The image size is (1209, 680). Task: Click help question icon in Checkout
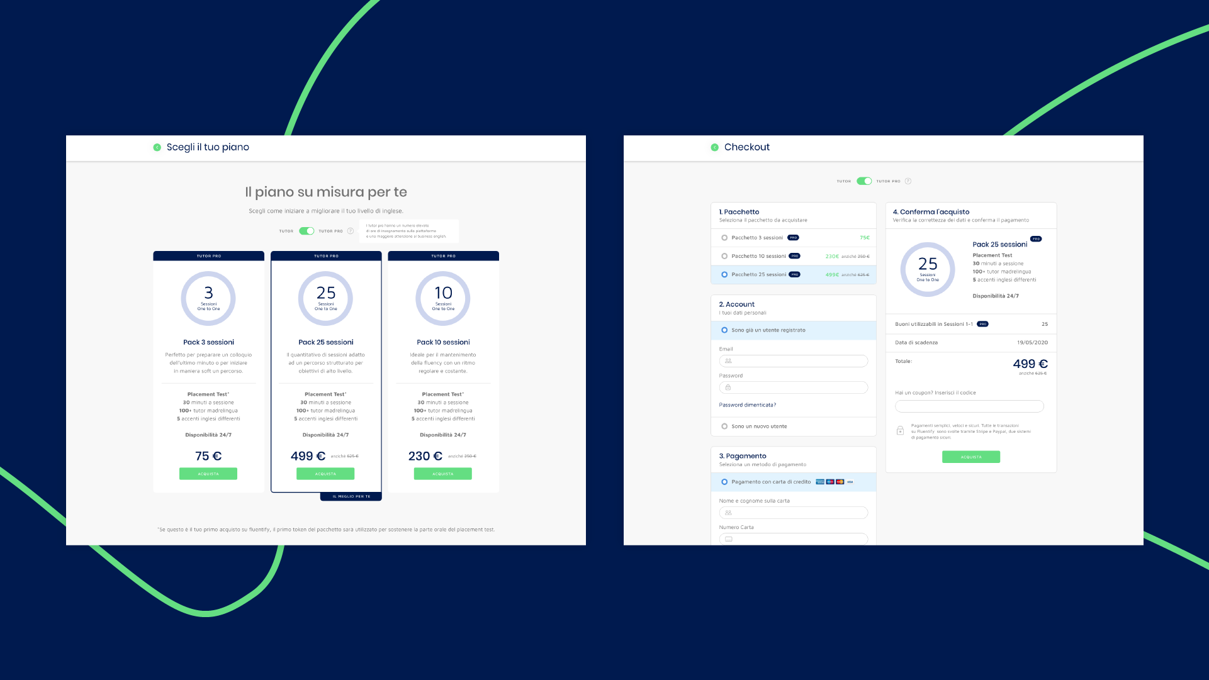[x=908, y=181]
